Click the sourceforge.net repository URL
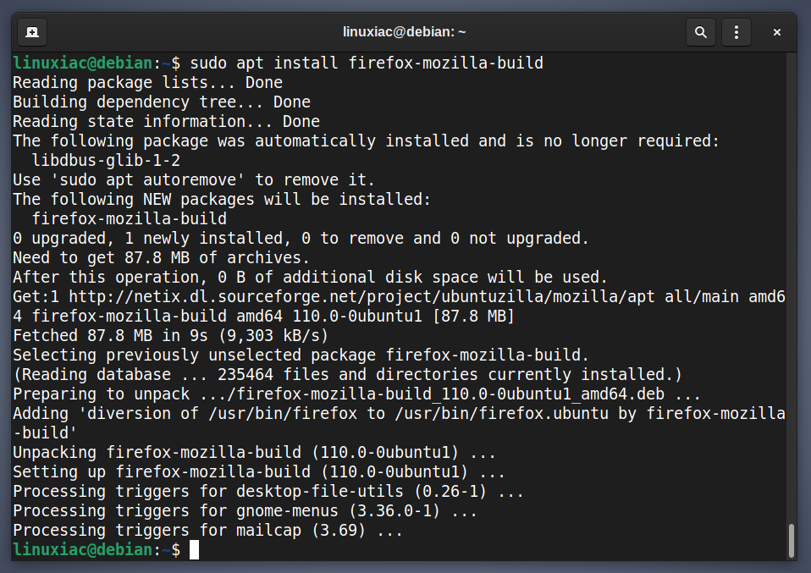 [x=361, y=297]
